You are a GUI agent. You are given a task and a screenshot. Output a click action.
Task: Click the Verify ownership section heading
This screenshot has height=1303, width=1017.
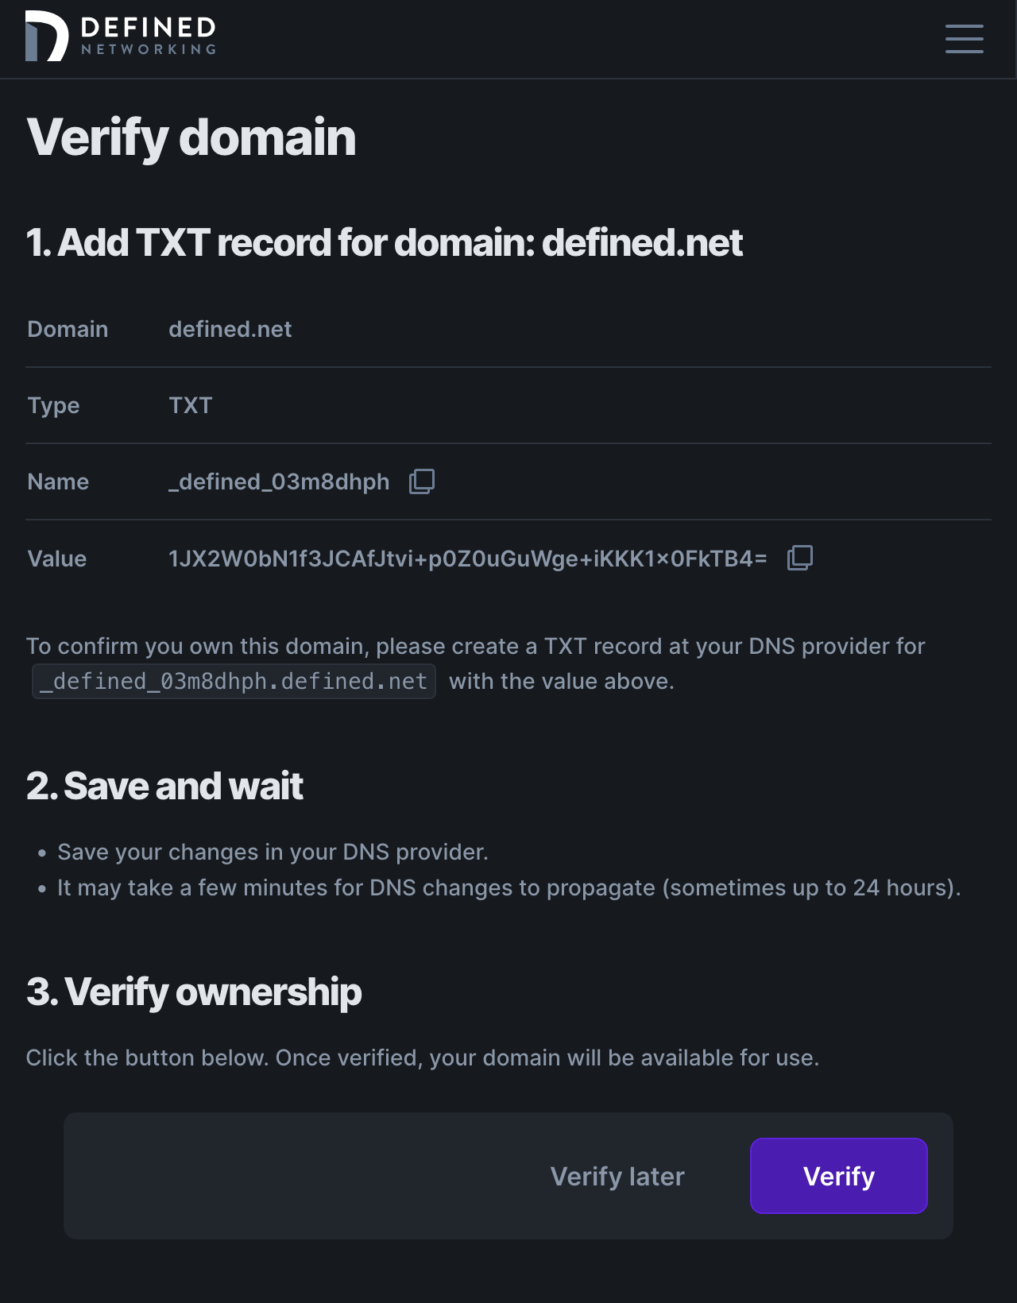point(194,992)
